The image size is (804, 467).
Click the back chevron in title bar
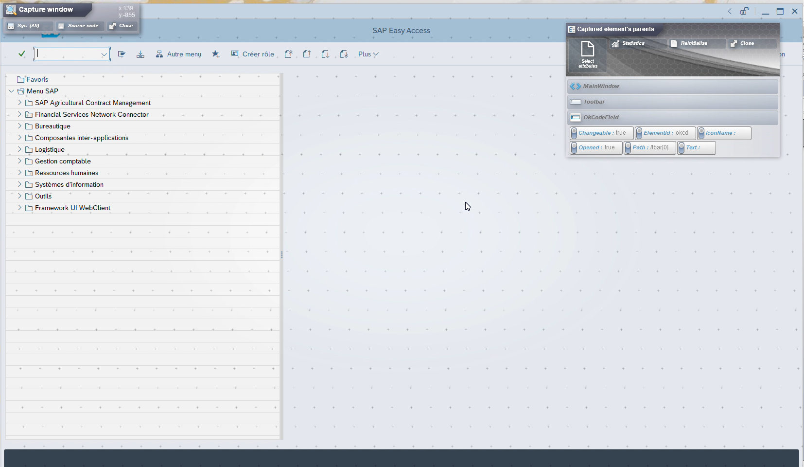coord(730,11)
